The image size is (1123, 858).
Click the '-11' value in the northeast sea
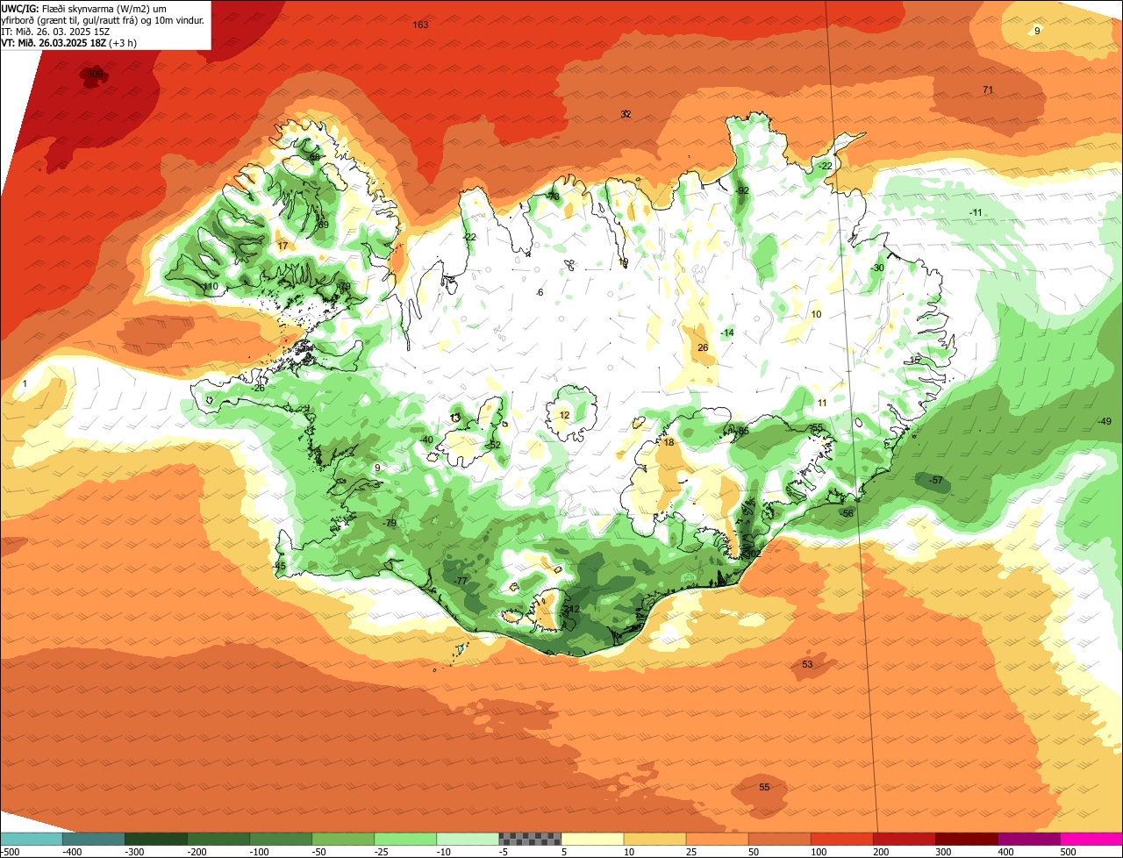click(x=976, y=213)
